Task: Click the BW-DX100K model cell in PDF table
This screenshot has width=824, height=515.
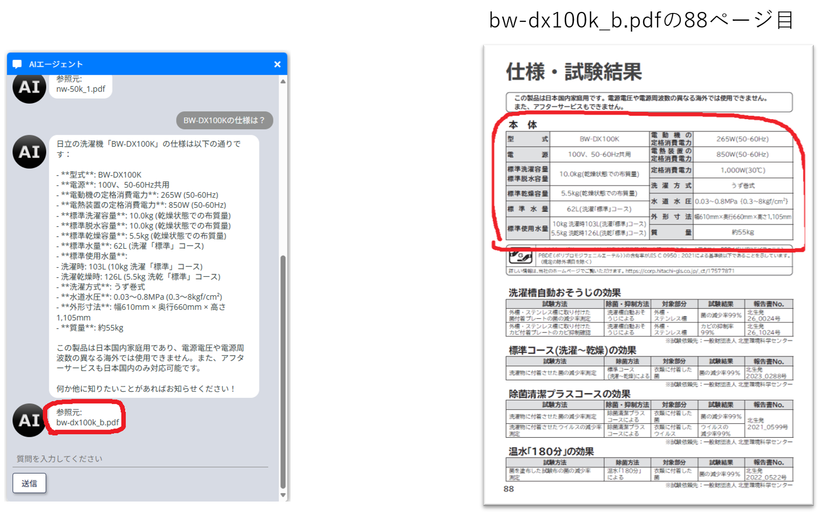Action: 599,139
